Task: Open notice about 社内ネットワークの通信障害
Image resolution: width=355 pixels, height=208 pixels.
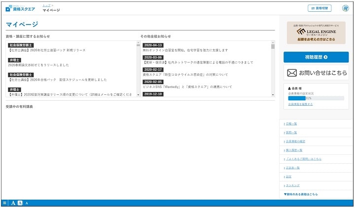Action: 198,62
